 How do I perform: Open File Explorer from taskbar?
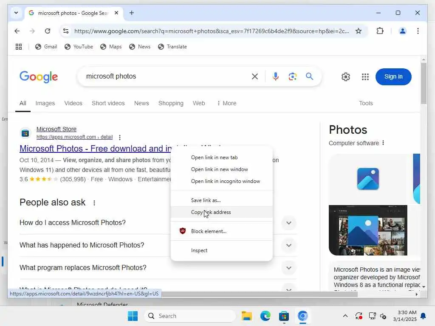(x=247, y=316)
